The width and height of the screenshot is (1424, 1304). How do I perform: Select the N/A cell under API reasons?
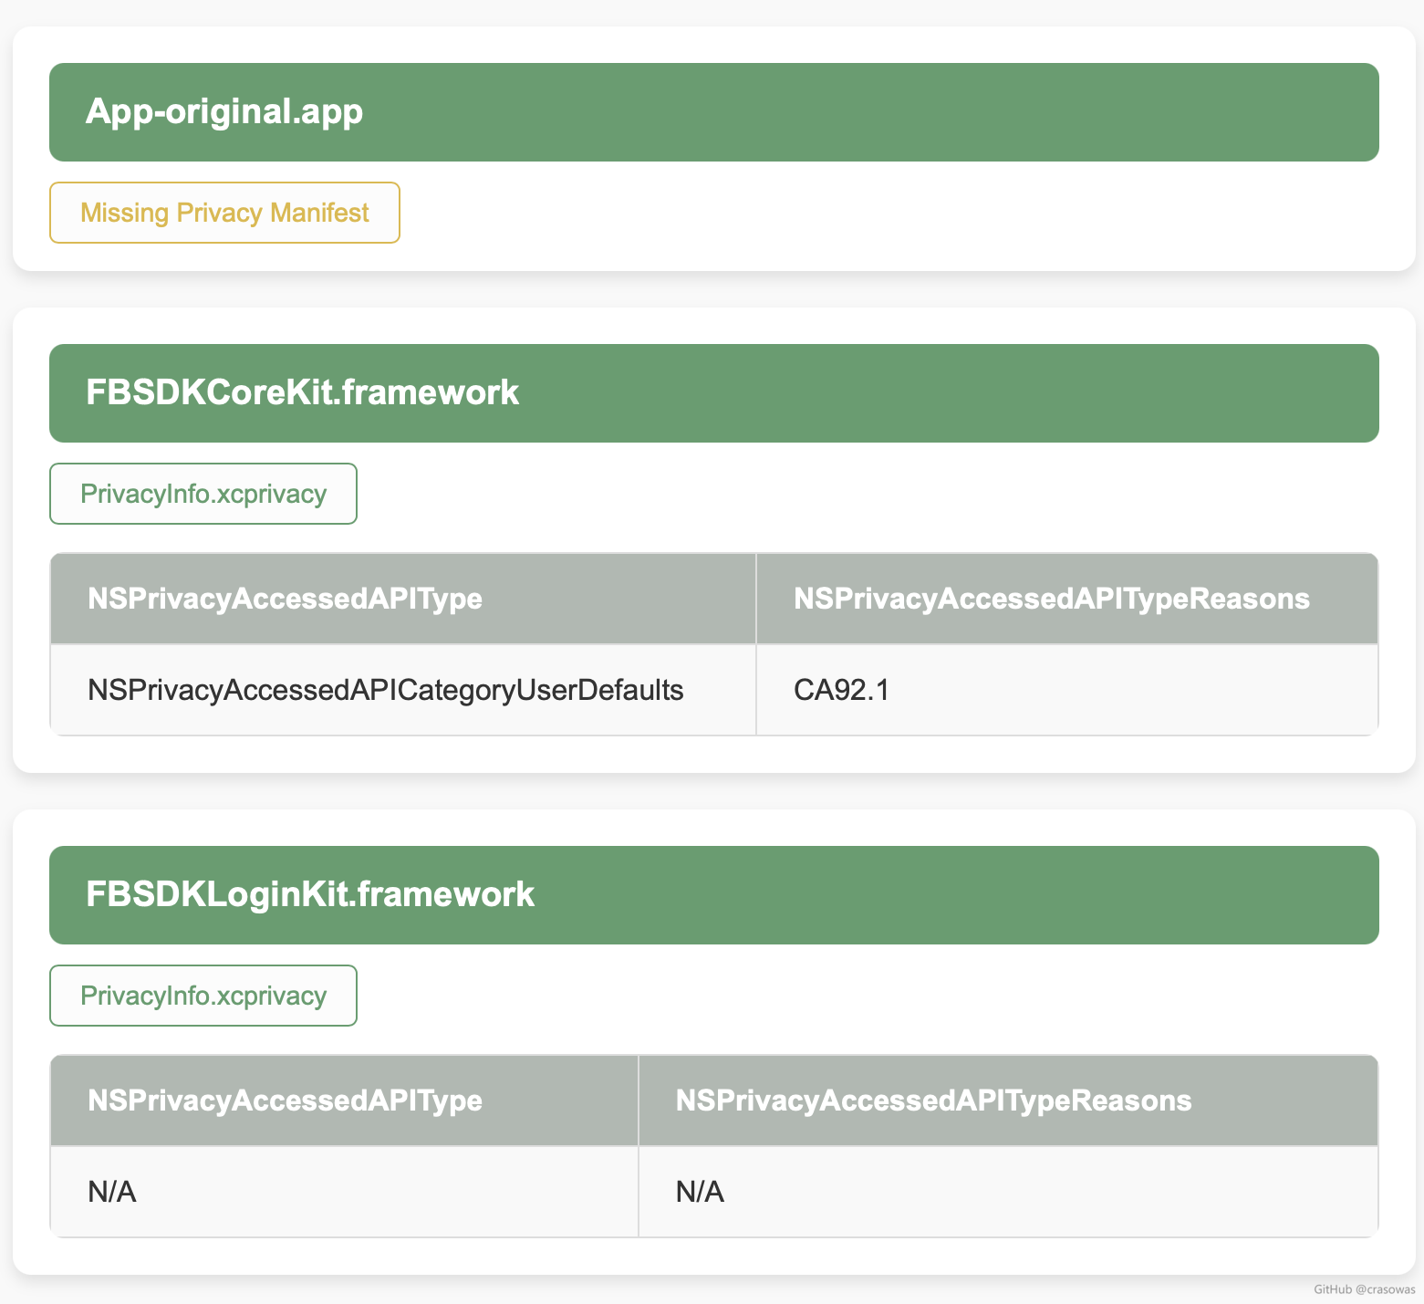tap(1008, 1192)
